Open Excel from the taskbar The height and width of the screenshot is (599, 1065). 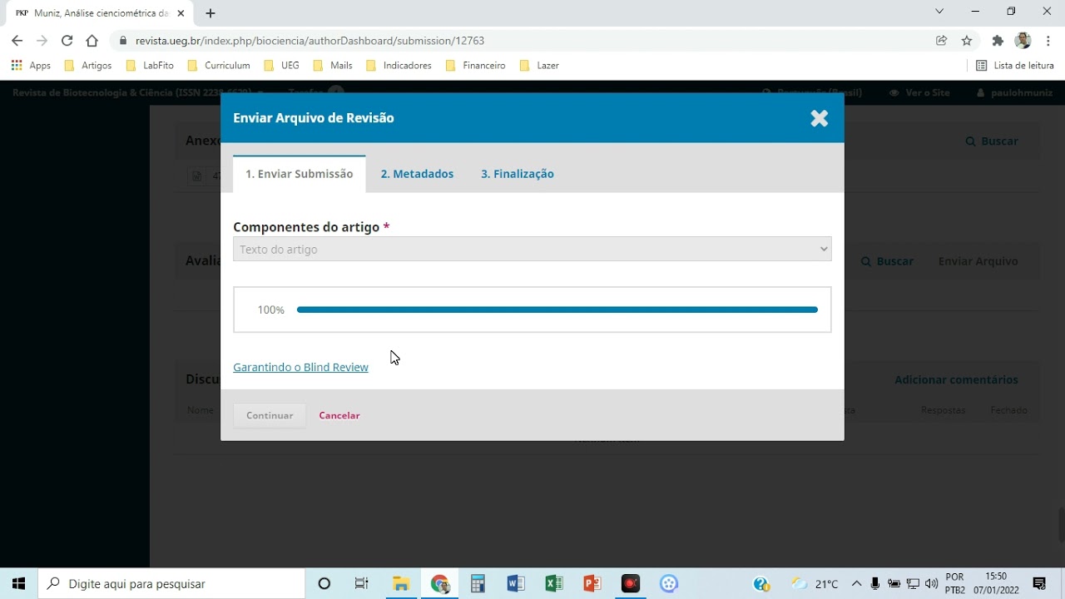[x=554, y=584]
